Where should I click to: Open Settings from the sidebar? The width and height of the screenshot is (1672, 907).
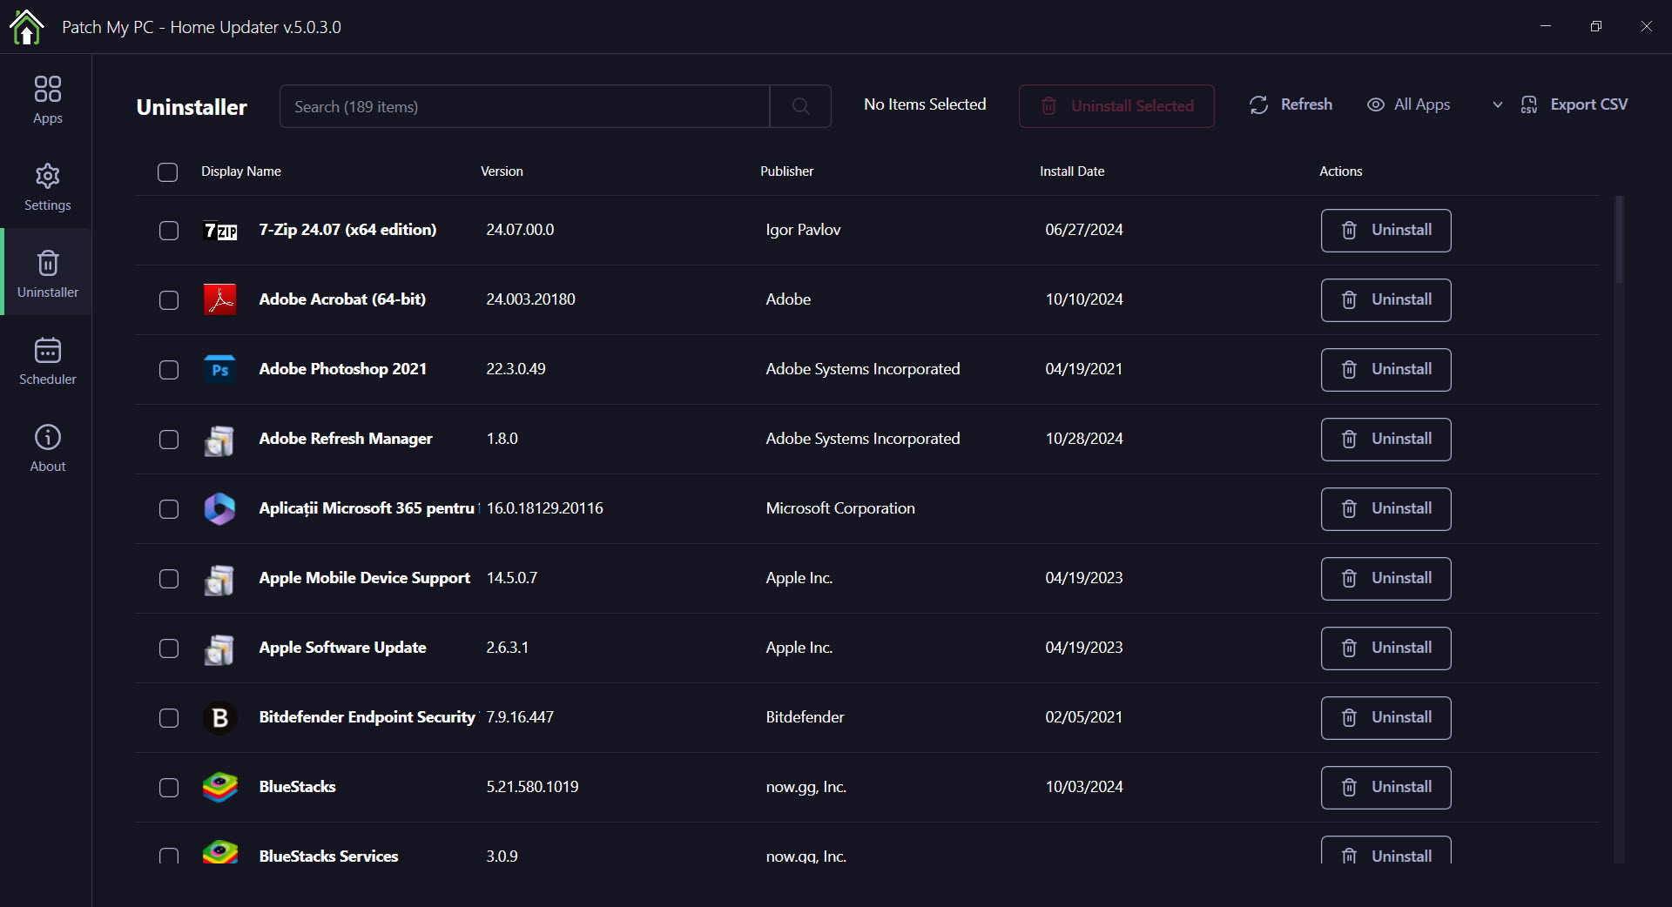pos(47,186)
